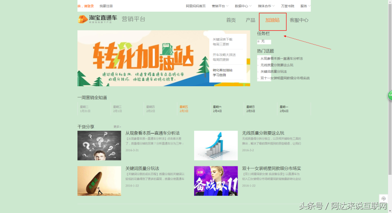Open article title 从现象看本质—直通车分析法
Screen dimensions: 392x213
152,133
